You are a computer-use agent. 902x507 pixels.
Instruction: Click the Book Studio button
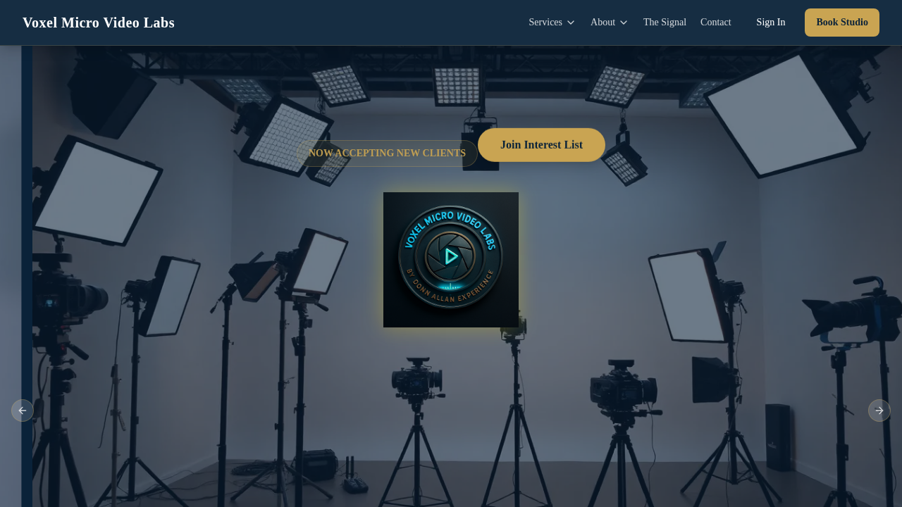point(842,23)
